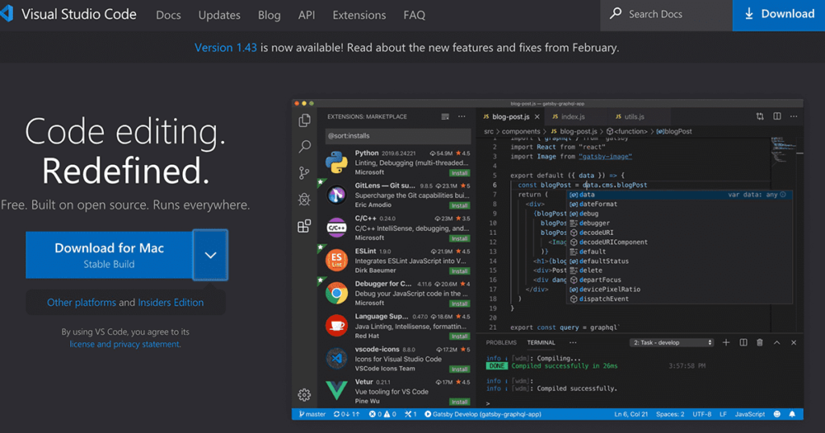Image resolution: width=825 pixels, height=433 pixels.
Task: Open the API navigation link
Action: (306, 15)
